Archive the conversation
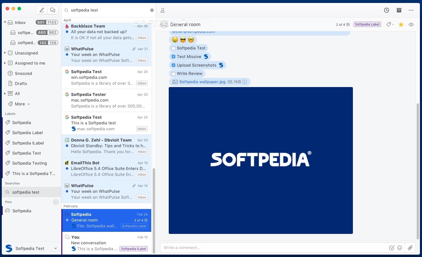The width and height of the screenshot is (422, 257). (x=399, y=10)
